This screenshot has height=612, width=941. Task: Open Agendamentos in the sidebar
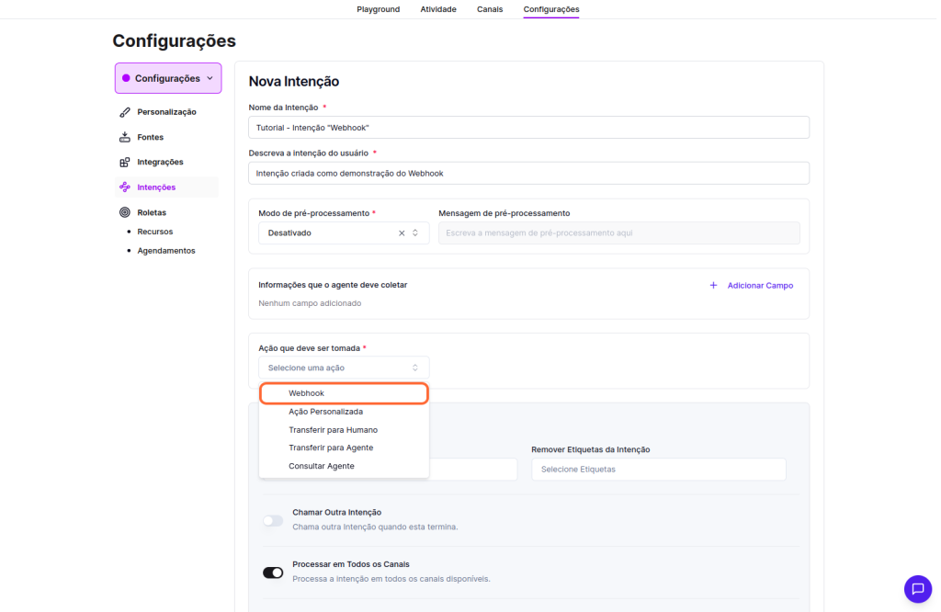coord(166,251)
